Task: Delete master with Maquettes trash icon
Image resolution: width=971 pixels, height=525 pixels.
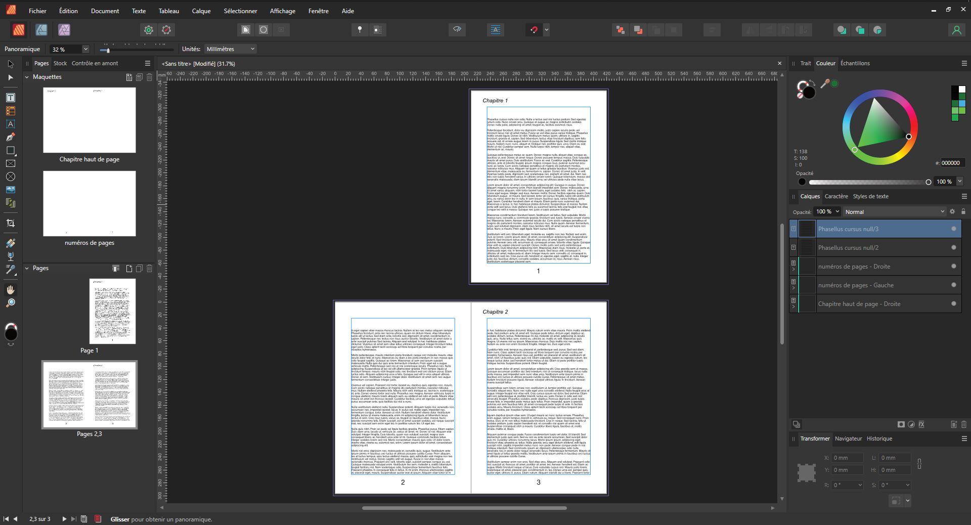Action: click(x=150, y=77)
